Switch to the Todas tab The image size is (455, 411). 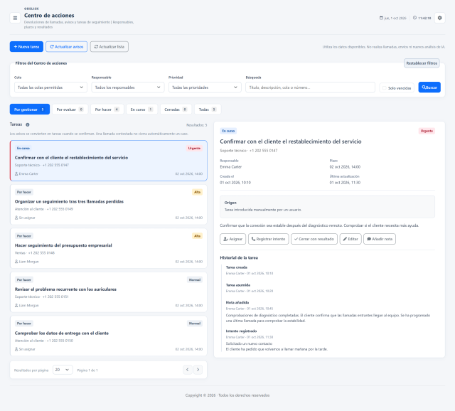tap(208, 110)
